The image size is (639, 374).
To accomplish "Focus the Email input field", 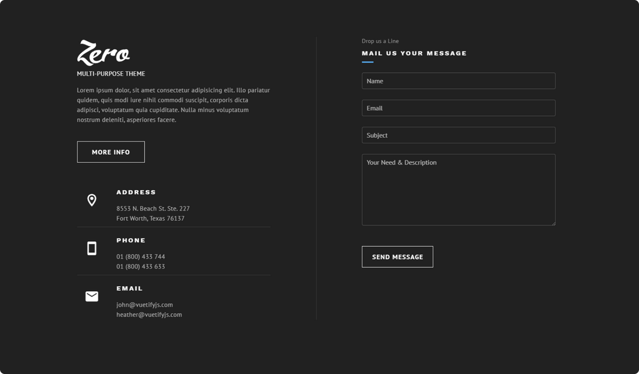I will click(458, 108).
